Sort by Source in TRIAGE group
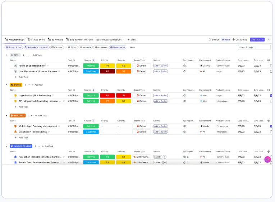The image size is (275, 202). click(94, 90)
